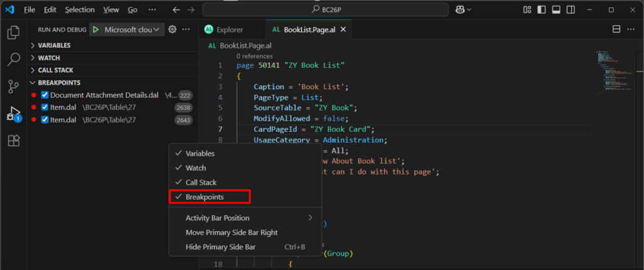Toggle Breakpoints in context menu
The height and width of the screenshot is (270, 644).
[x=204, y=197]
